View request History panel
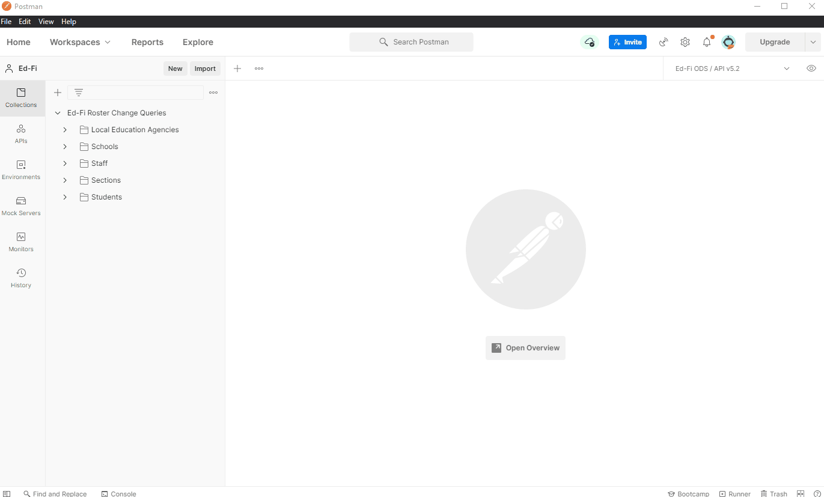The width and height of the screenshot is (824, 497). click(x=21, y=277)
